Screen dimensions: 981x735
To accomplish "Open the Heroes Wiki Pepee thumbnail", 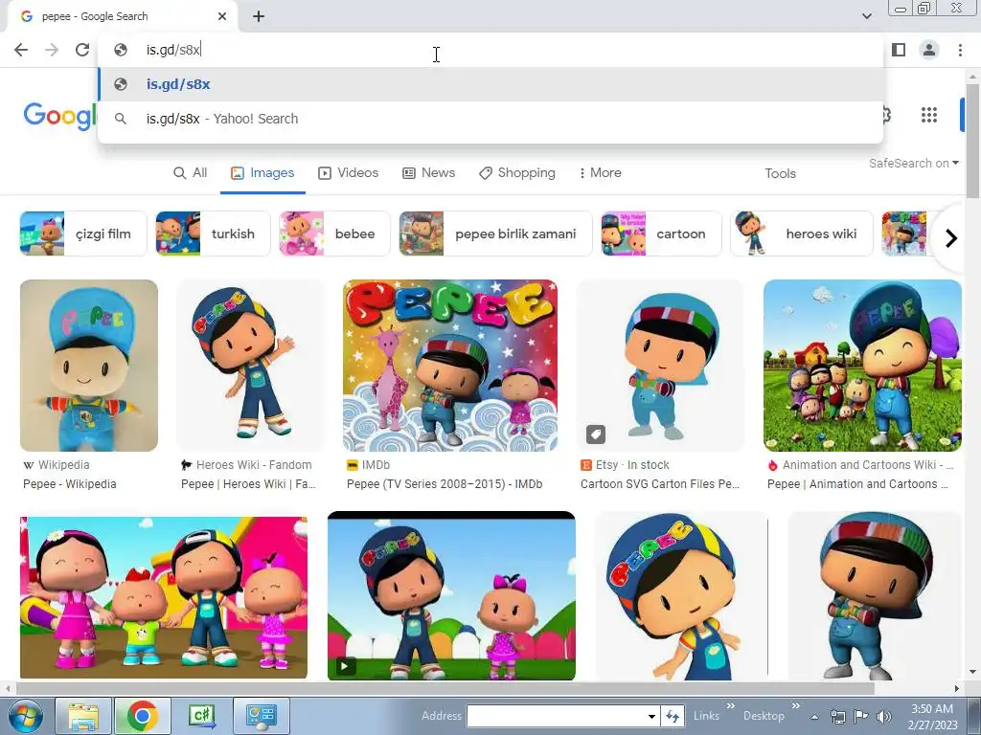I will [x=250, y=366].
